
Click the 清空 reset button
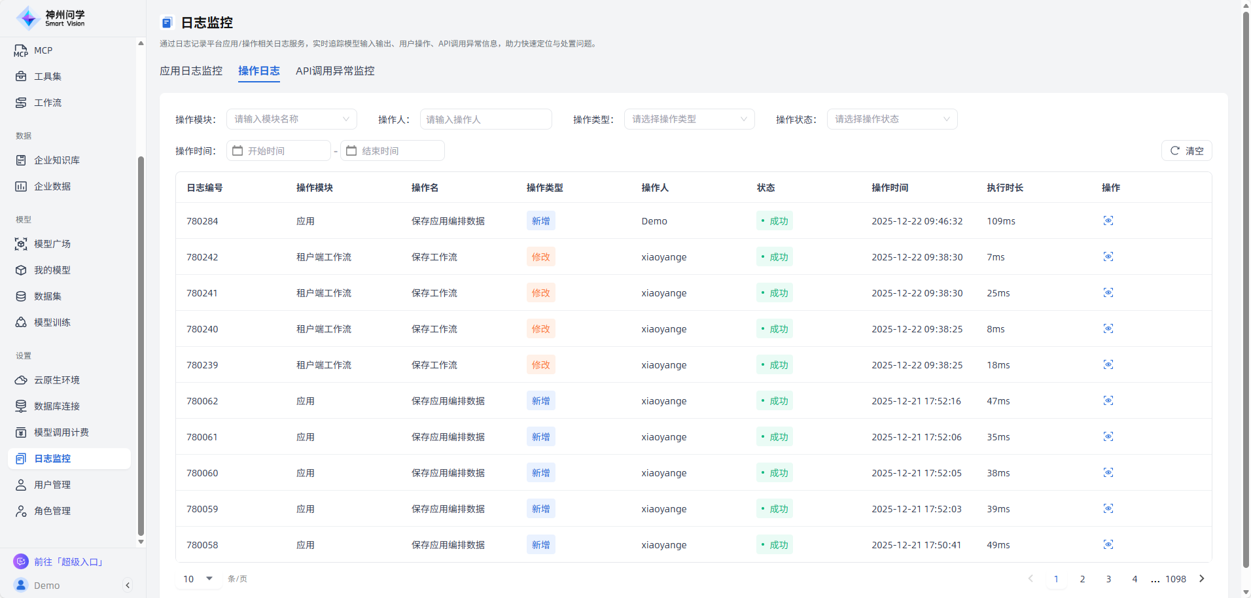pos(1186,151)
